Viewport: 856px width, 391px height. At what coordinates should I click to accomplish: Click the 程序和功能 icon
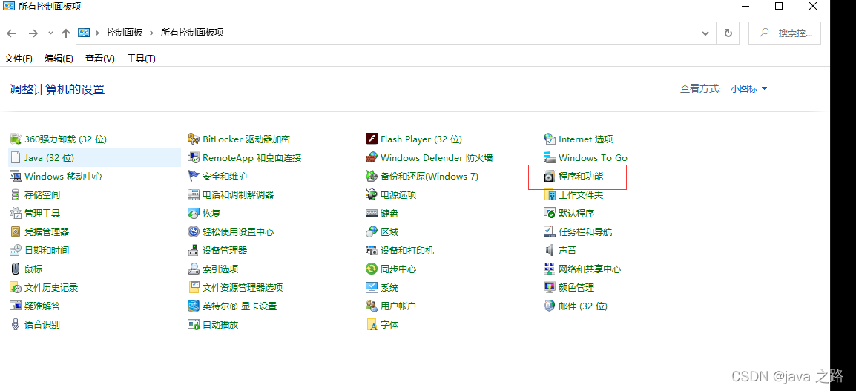[x=549, y=177]
